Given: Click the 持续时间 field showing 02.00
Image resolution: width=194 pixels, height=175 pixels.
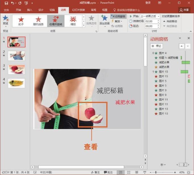Looking at the screenshot, I should tap(151, 21).
